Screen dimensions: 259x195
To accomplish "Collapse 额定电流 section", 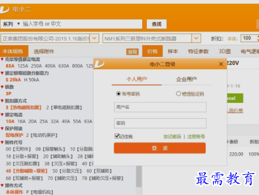I will 2,115.
